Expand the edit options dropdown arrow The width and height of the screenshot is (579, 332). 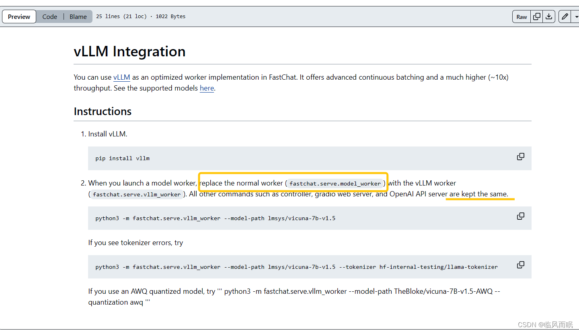575,16
